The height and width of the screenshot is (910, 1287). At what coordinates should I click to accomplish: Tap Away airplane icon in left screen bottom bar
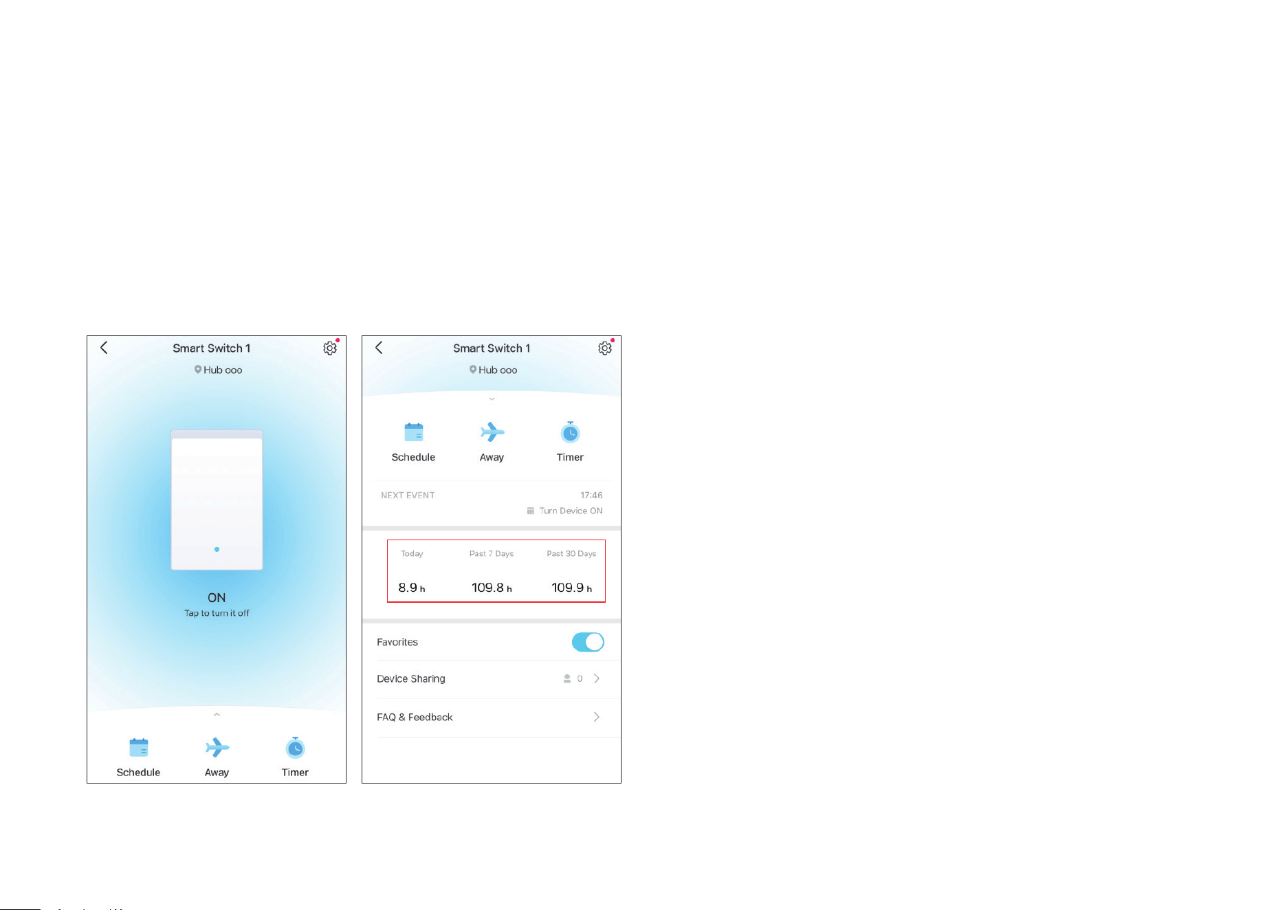[217, 747]
